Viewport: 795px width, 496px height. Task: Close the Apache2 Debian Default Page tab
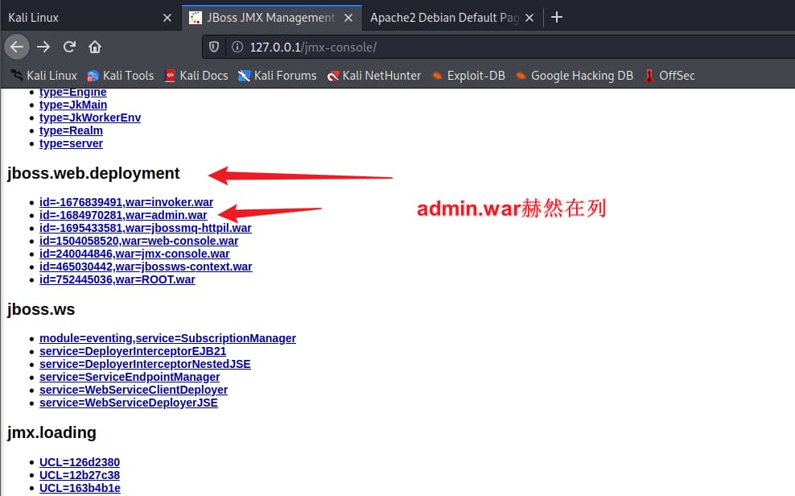click(529, 18)
